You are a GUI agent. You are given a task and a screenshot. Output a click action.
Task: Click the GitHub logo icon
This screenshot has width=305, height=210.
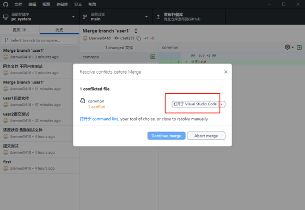[x=5, y=4]
